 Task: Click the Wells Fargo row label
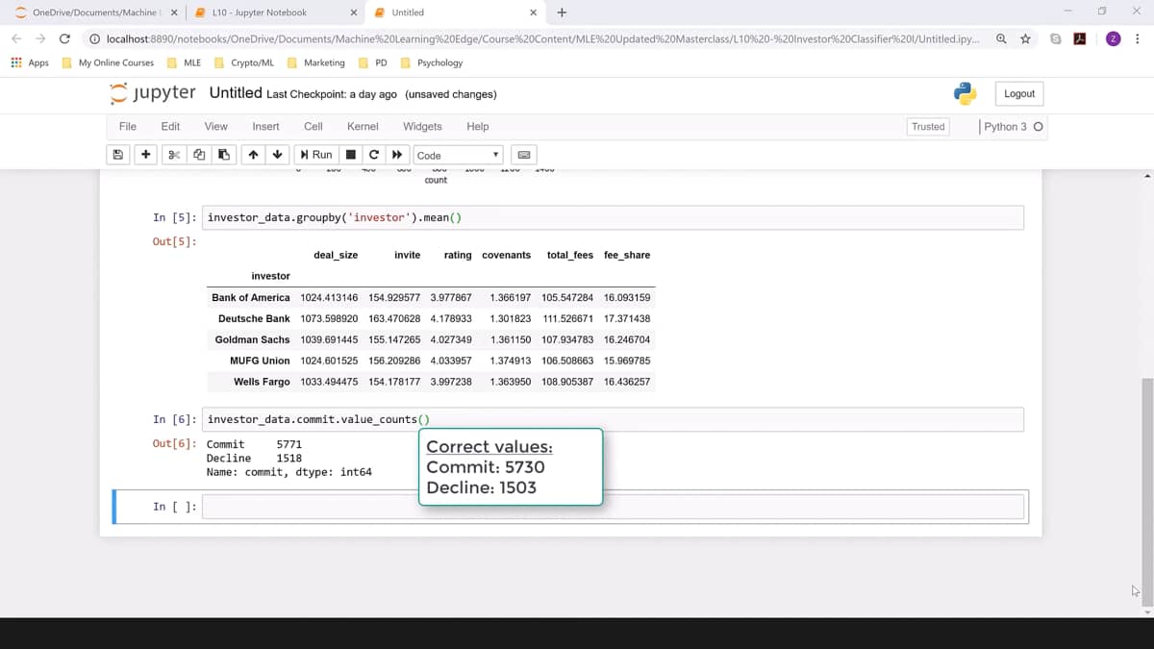pyautogui.click(x=262, y=382)
